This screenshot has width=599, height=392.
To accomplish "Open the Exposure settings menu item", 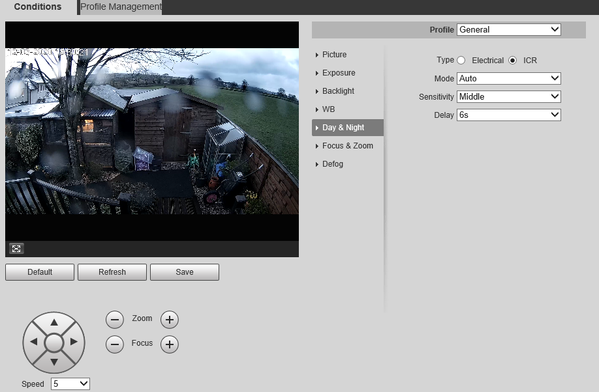I will tap(339, 73).
